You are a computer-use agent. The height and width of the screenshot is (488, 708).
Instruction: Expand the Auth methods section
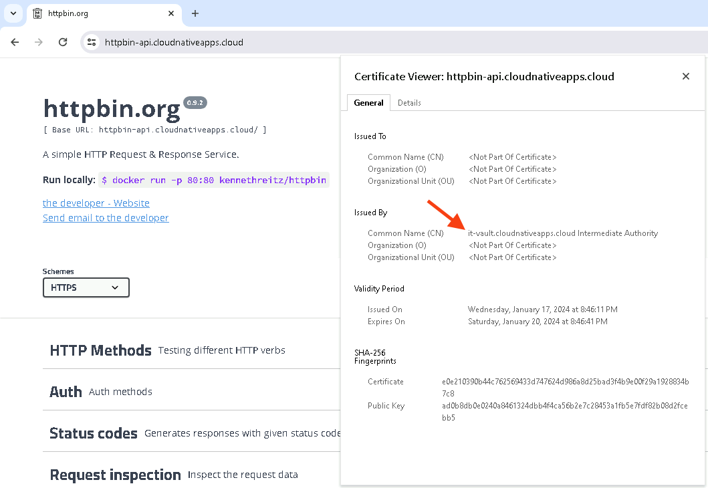66,392
